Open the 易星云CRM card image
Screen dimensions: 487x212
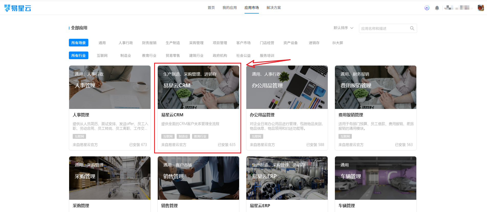point(198,87)
